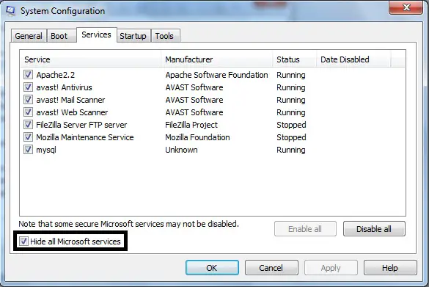Click the Stopped status of Mozilla Maintenance Service
This screenshot has width=429, height=287.
pos(291,137)
